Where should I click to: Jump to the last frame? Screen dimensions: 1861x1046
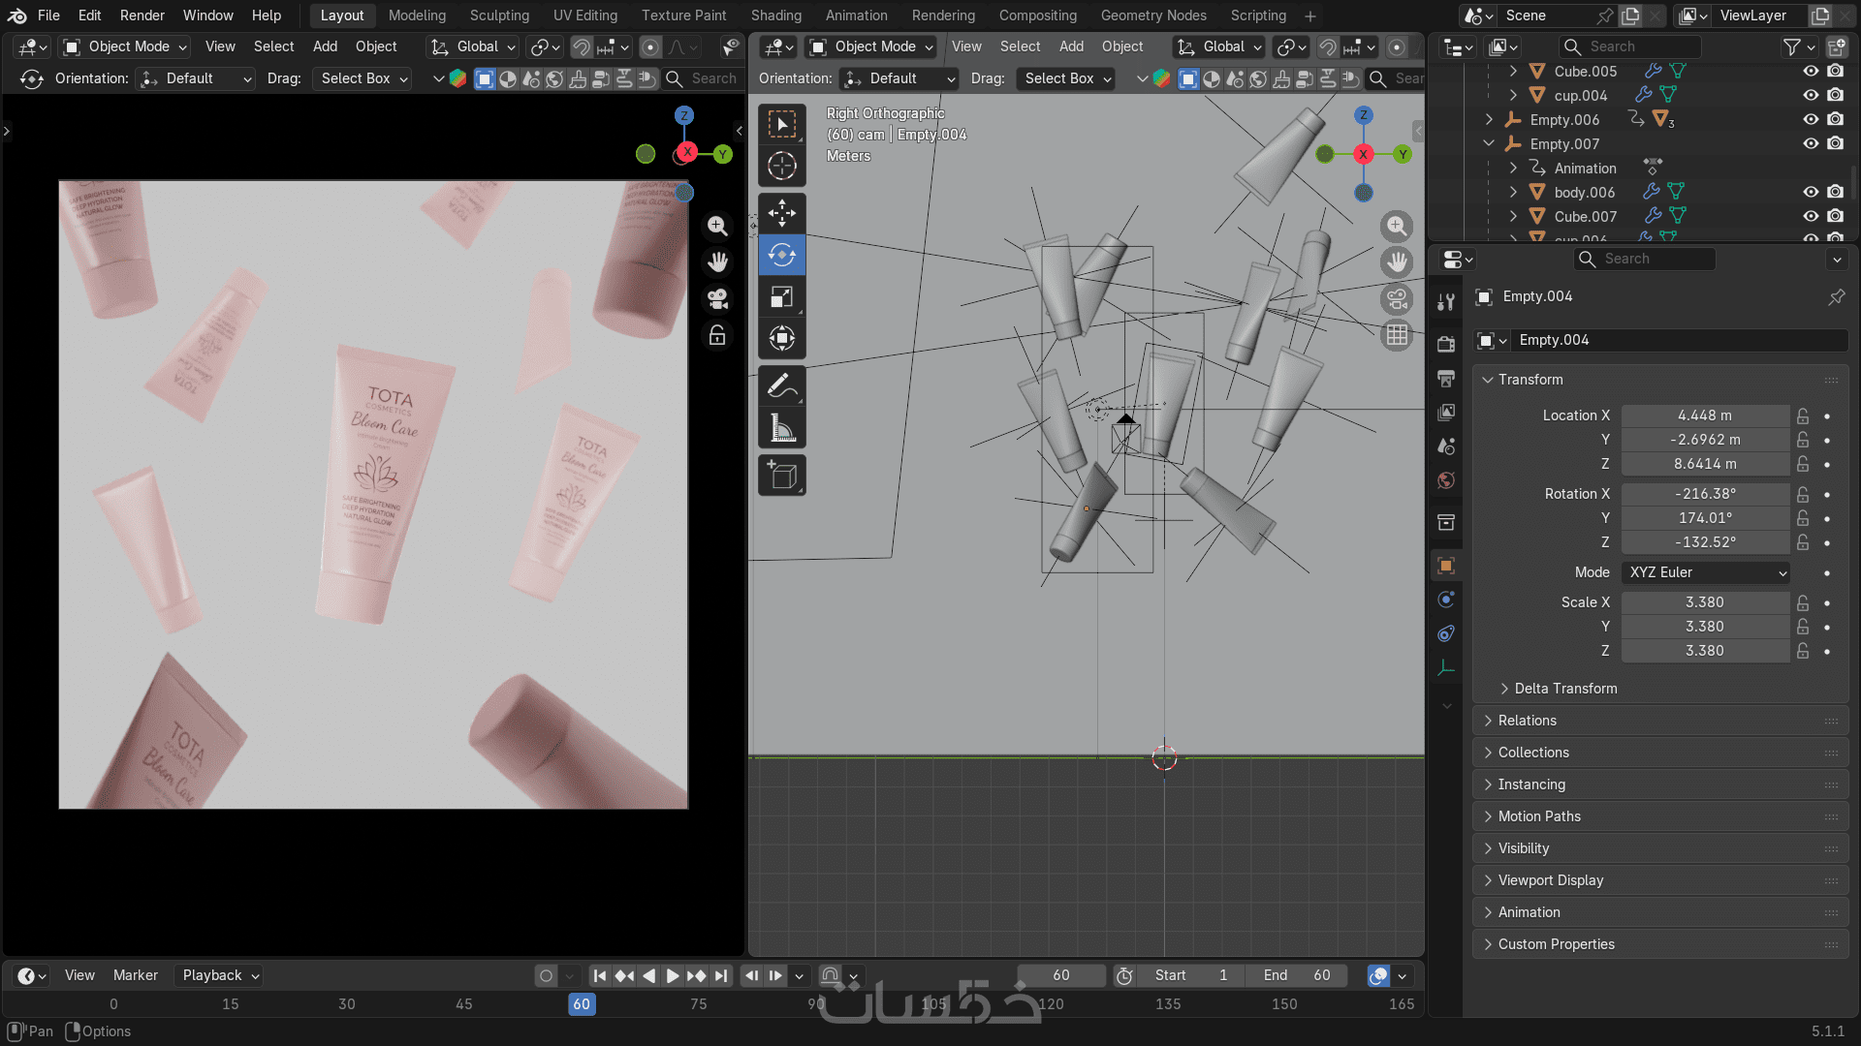click(x=720, y=976)
